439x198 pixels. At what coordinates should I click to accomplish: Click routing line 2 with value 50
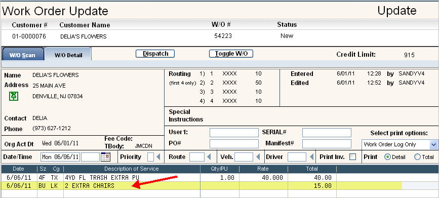(x=231, y=83)
